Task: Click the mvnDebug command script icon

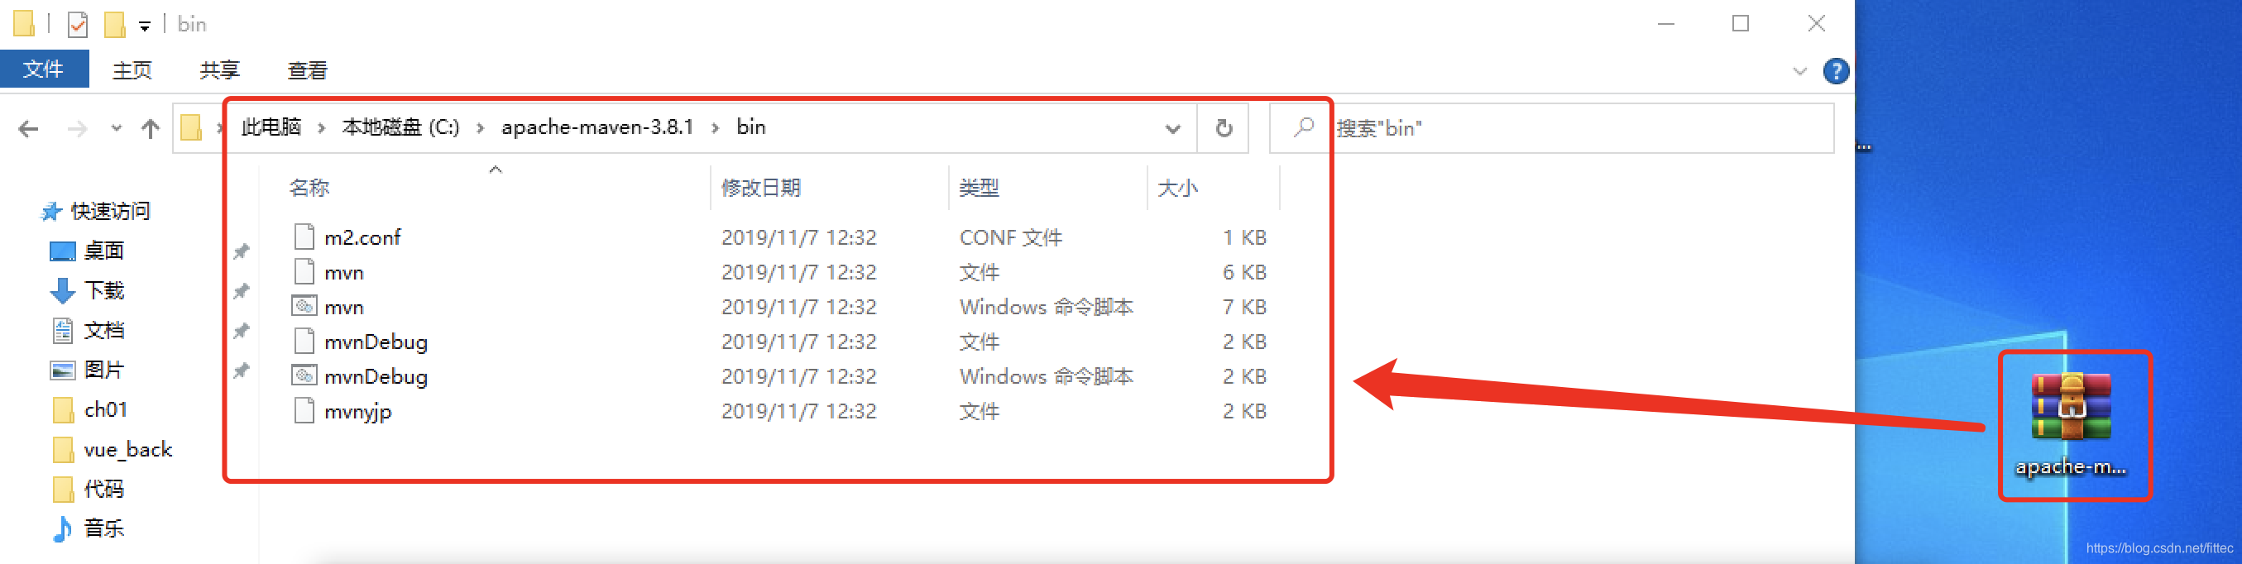Action: 304,375
